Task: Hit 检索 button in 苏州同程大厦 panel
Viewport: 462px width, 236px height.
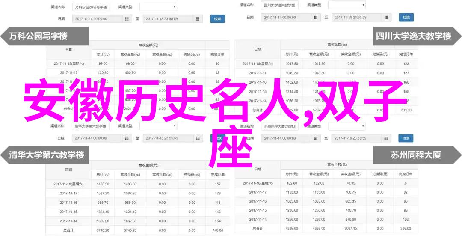Action: click(406, 138)
